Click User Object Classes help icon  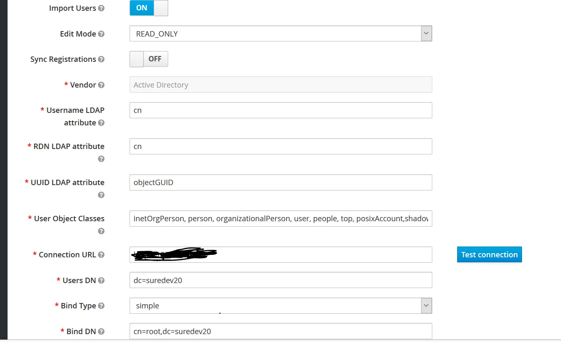tap(101, 231)
